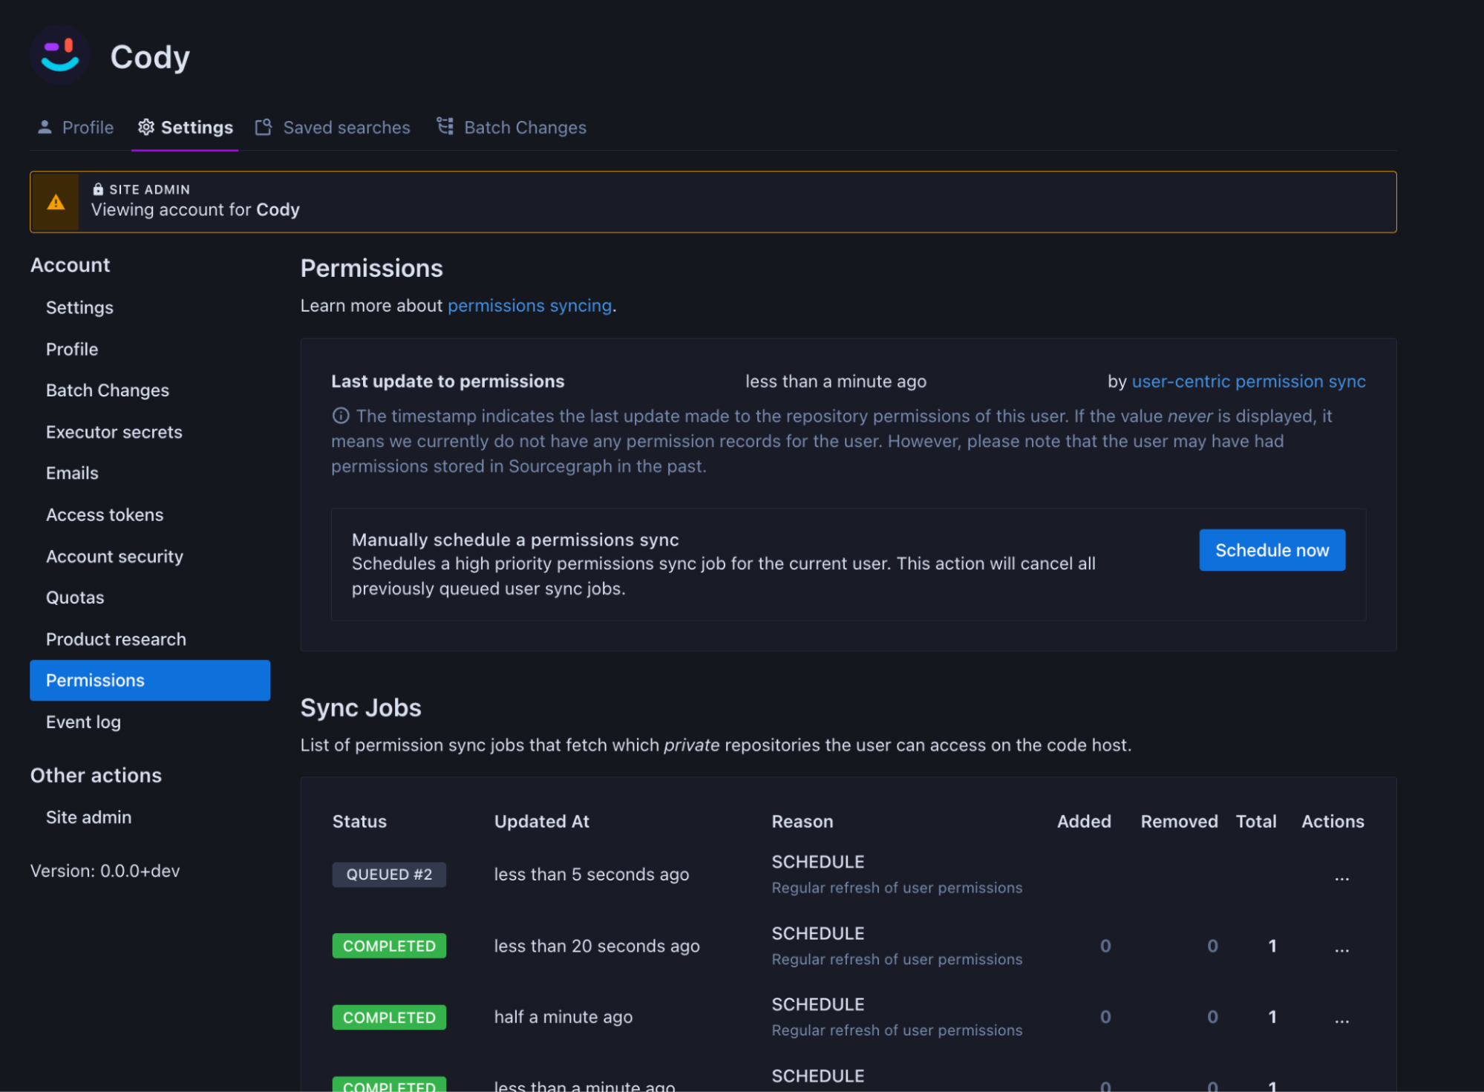1484x1092 pixels.
Task: Follow the permissions syncing link
Action: tap(530, 306)
